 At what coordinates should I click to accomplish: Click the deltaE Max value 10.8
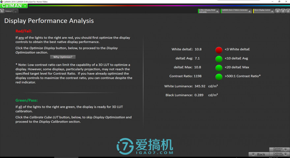197,67
